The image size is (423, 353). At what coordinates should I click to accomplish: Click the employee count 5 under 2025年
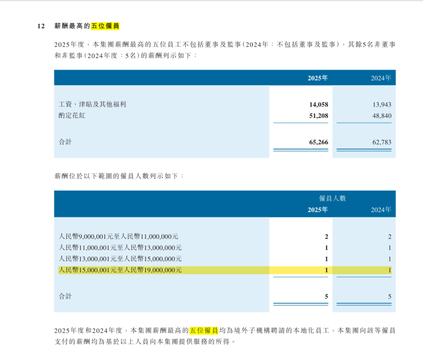[x=325, y=297]
